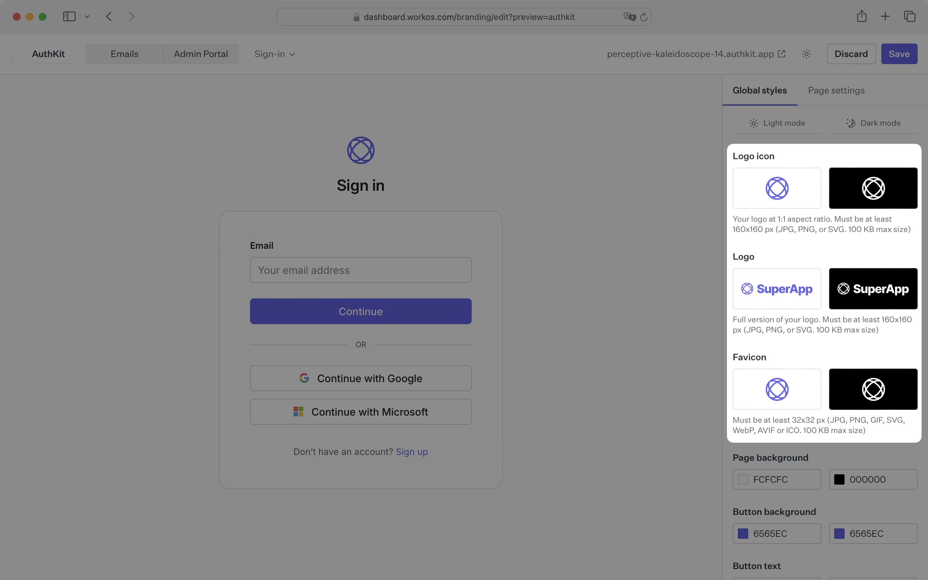Click the Sign up link
The height and width of the screenshot is (580, 928).
(411, 451)
